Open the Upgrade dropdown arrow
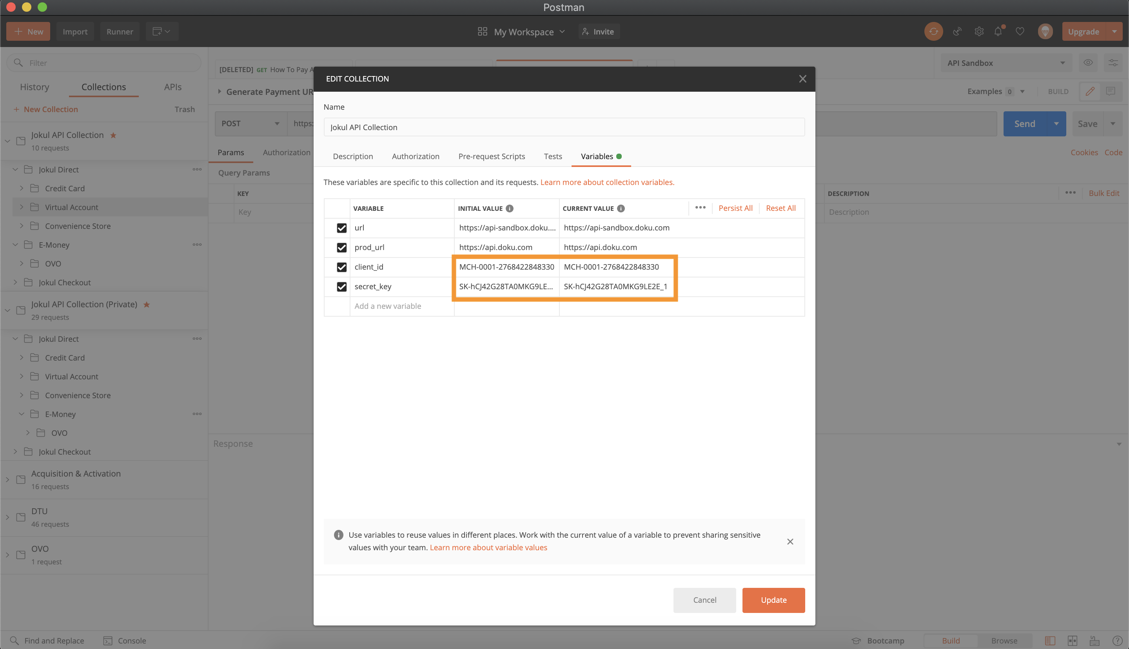The height and width of the screenshot is (649, 1129). [x=1114, y=32]
